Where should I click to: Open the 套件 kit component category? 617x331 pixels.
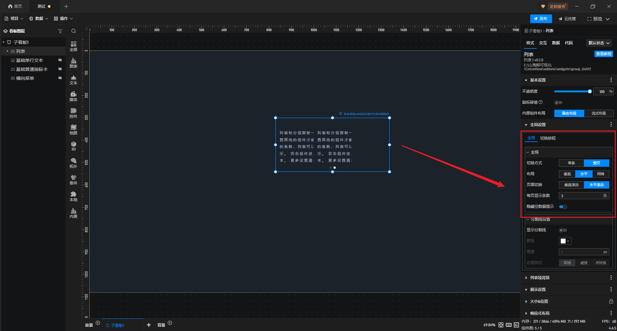point(73,180)
